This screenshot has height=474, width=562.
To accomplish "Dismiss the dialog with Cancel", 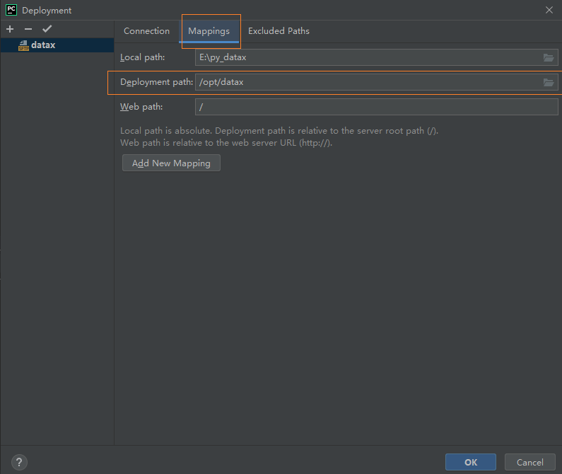I will 529,462.
